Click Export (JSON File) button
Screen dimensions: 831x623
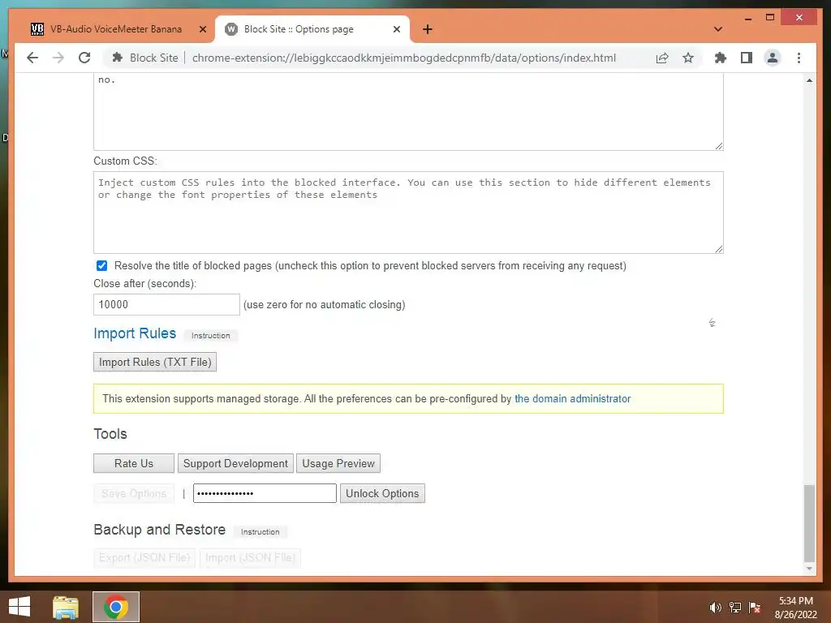point(144,558)
